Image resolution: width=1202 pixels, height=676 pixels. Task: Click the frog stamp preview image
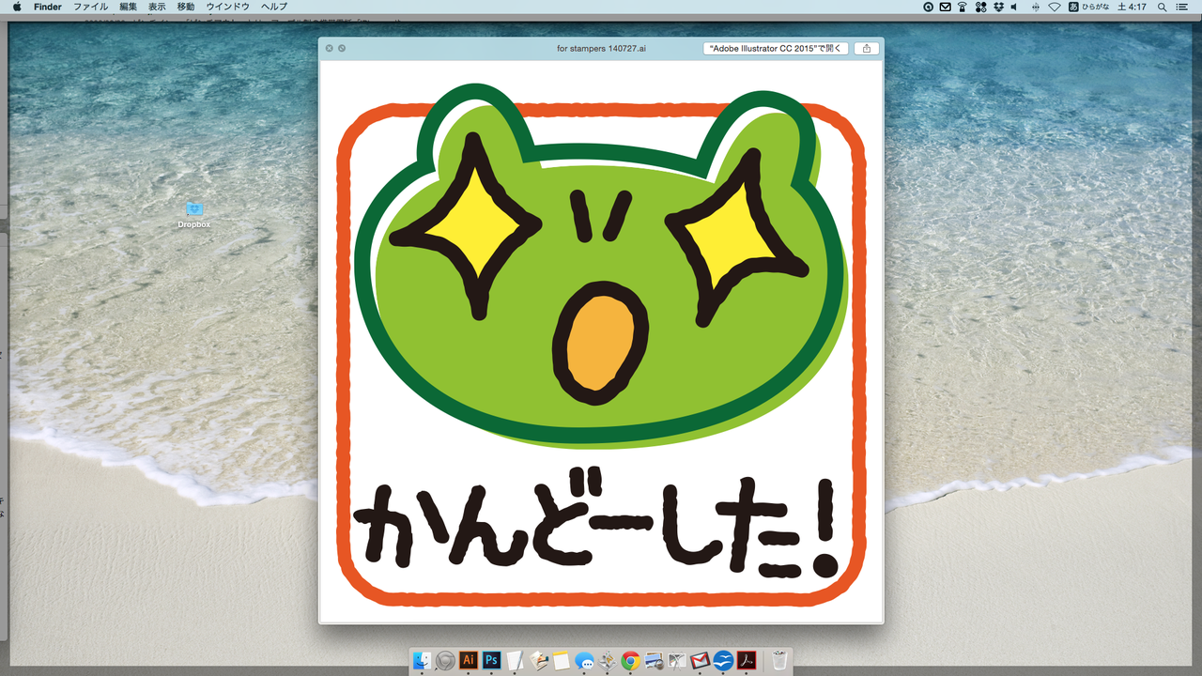click(601, 342)
